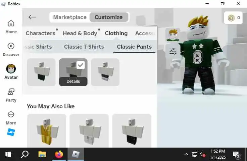The width and height of the screenshot is (247, 161).
Task: Open the taskbar clock and date
Action: [218, 154]
